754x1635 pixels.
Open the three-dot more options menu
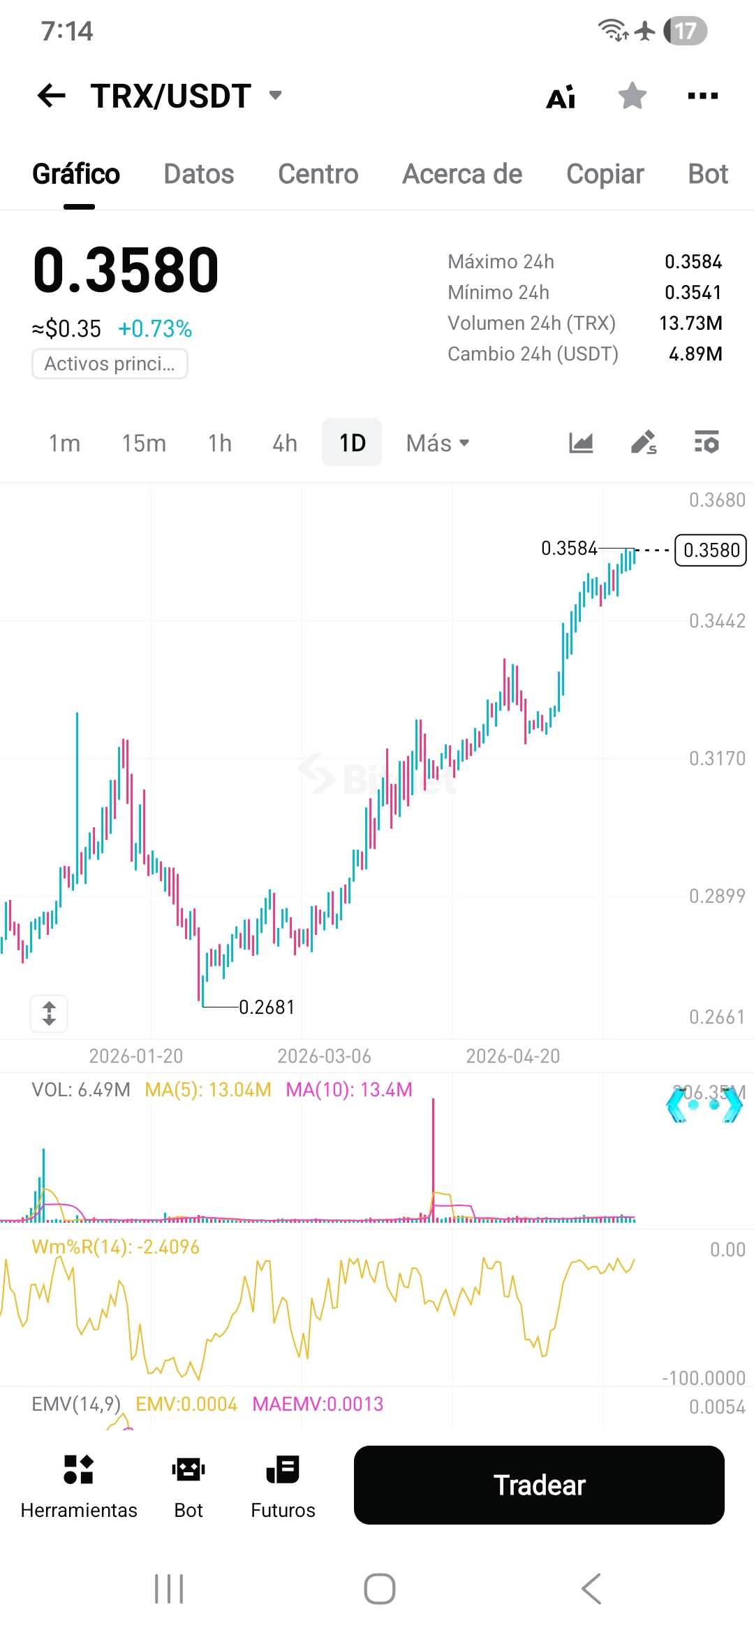tap(702, 96)
